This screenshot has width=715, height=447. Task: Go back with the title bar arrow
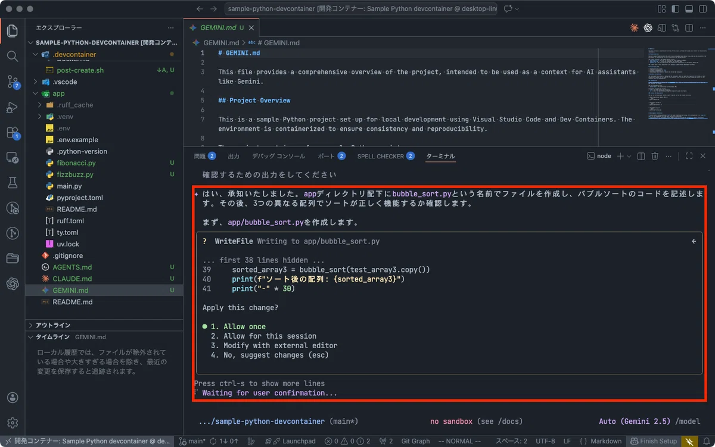200,9
